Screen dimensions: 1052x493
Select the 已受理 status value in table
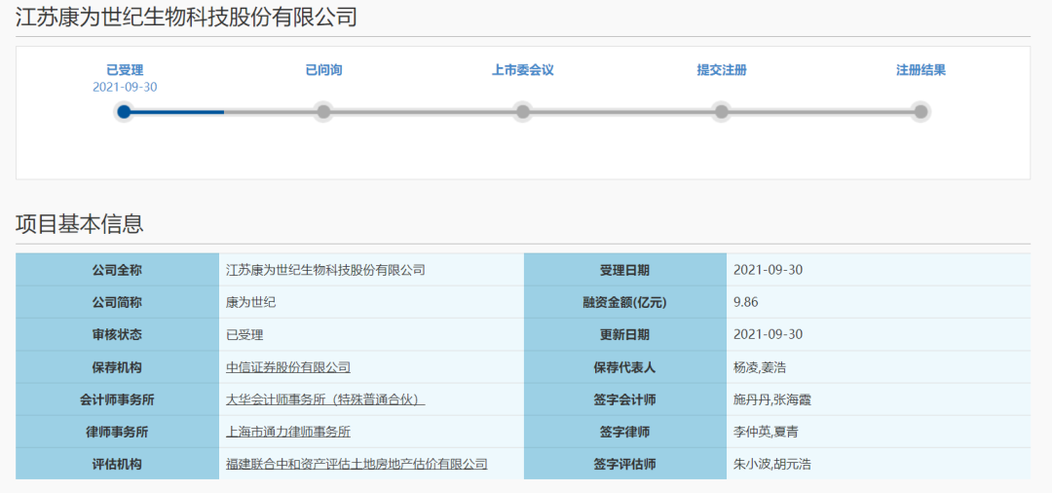244,335
